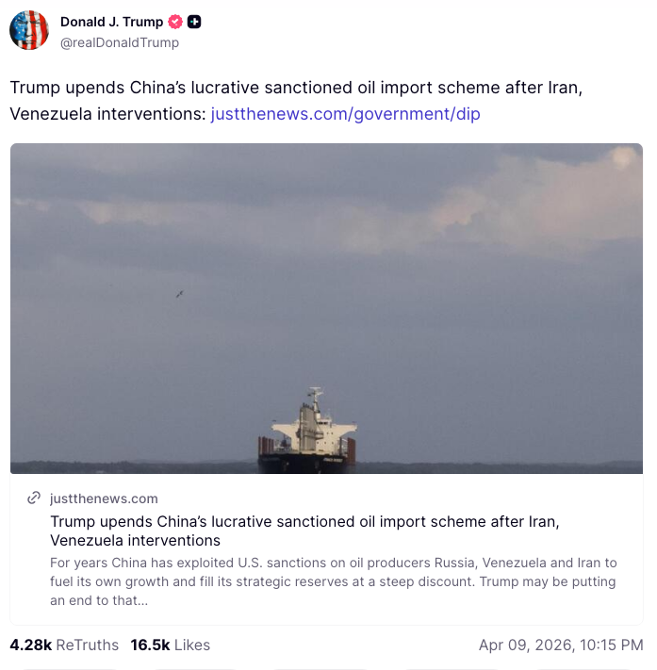Click the red verified checkmark badge
Screen dimensions: 657x670
175,22
